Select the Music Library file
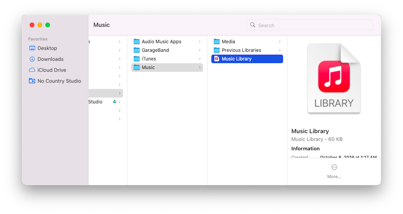 pyautogui.click(x=237, y=59)
